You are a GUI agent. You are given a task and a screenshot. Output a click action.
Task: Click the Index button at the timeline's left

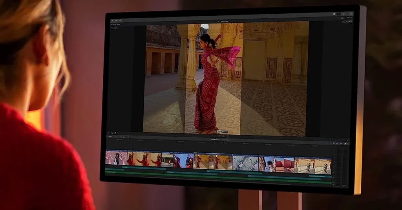110,137
